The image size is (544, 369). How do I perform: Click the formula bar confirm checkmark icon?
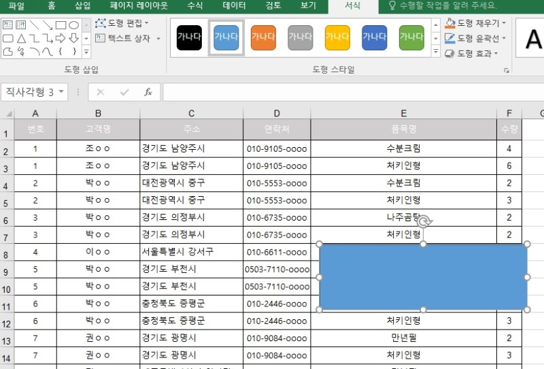(124, 92)
